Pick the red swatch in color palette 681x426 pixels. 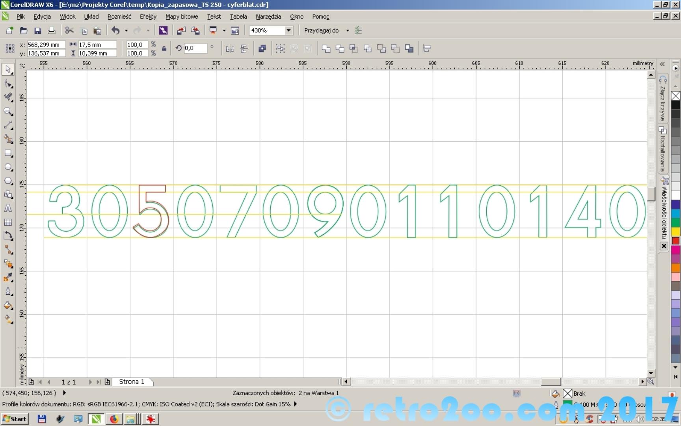(675, 241)
